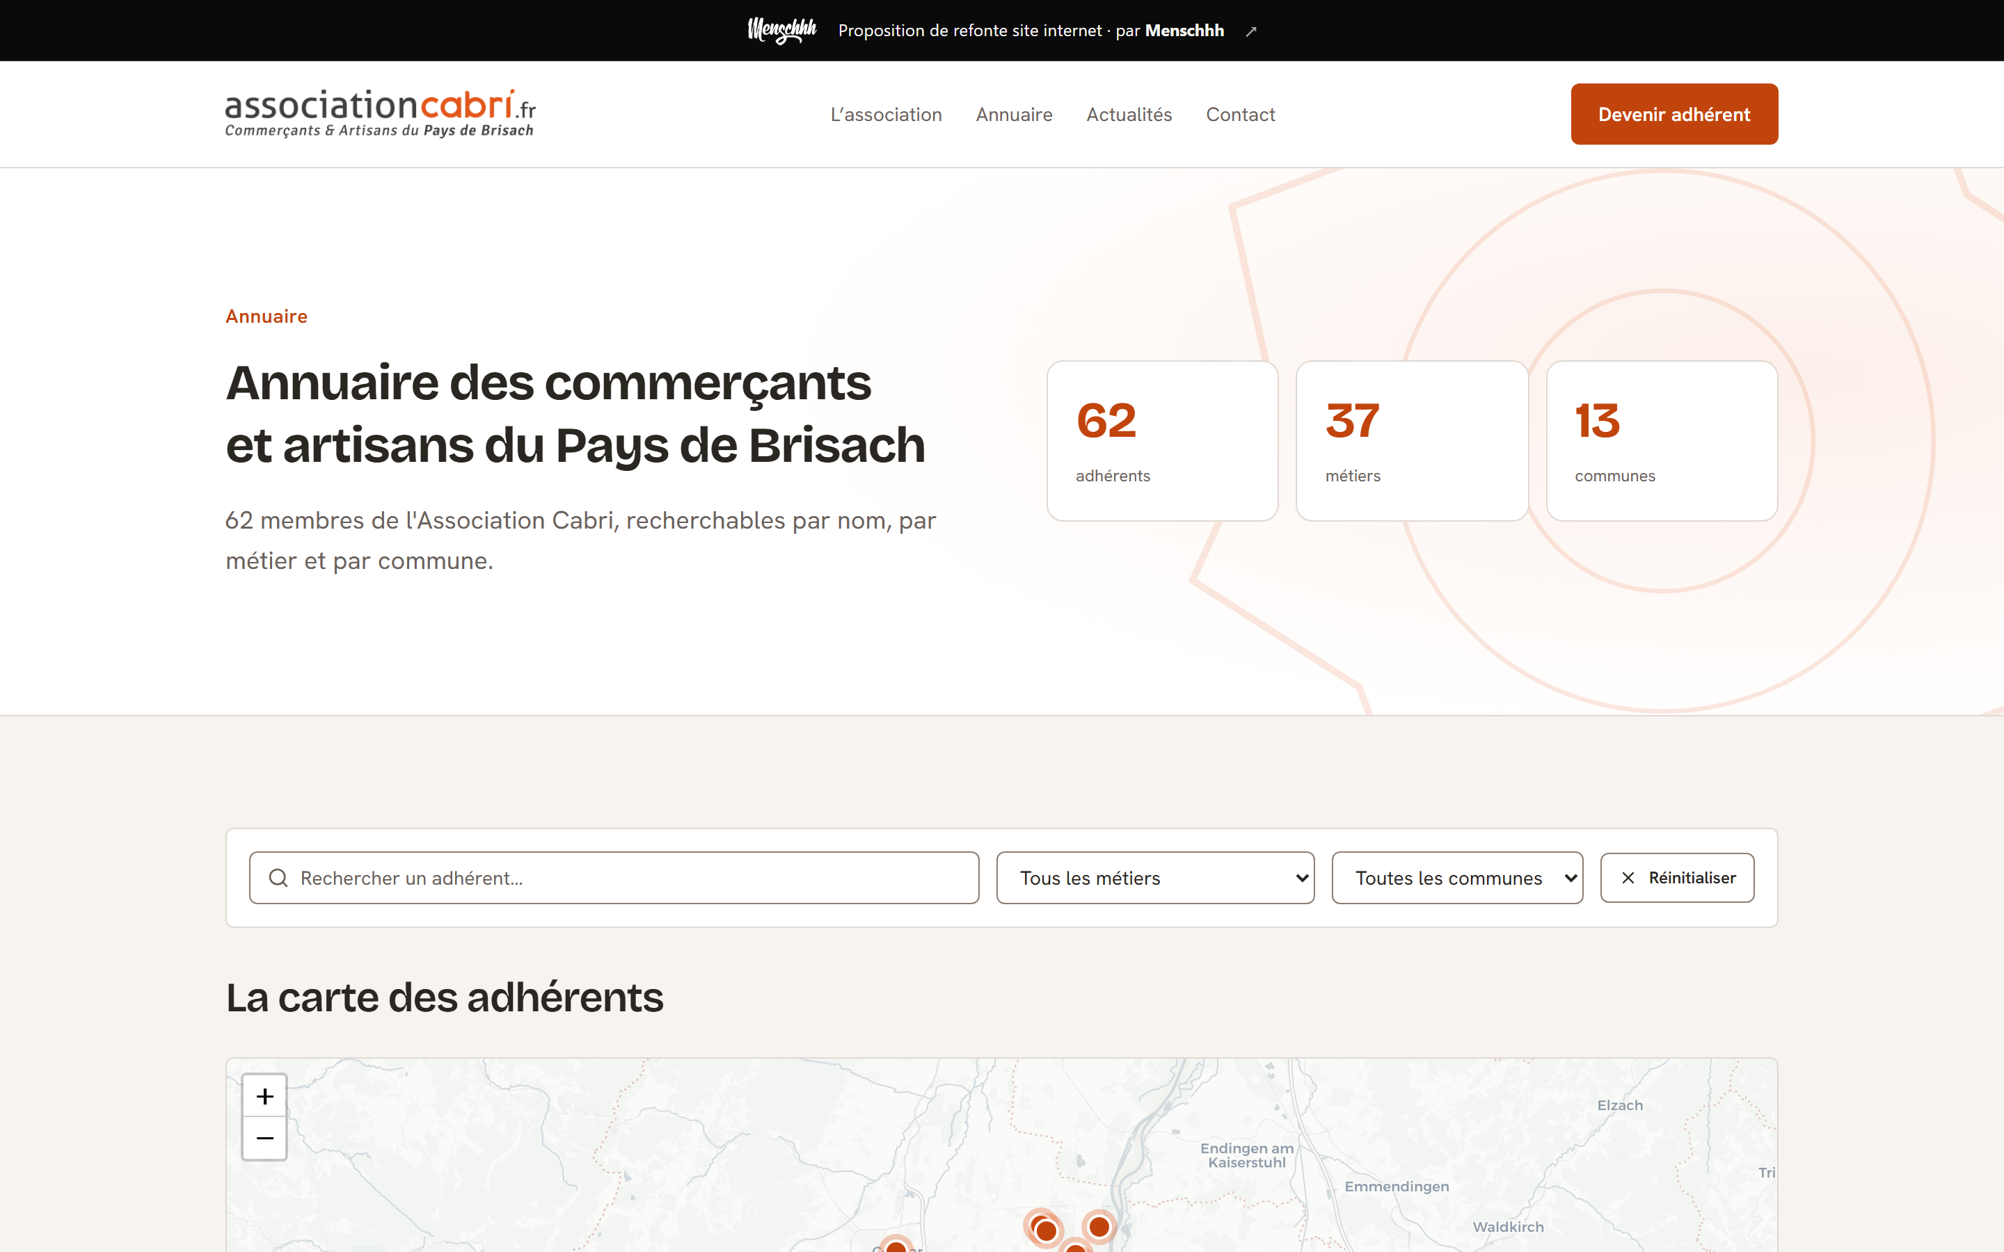Click the Endingen am Kaiserstuhl map label
This screenshot has width=2004, height=1252.
pyautogui.click(x=1246, y=1155)
